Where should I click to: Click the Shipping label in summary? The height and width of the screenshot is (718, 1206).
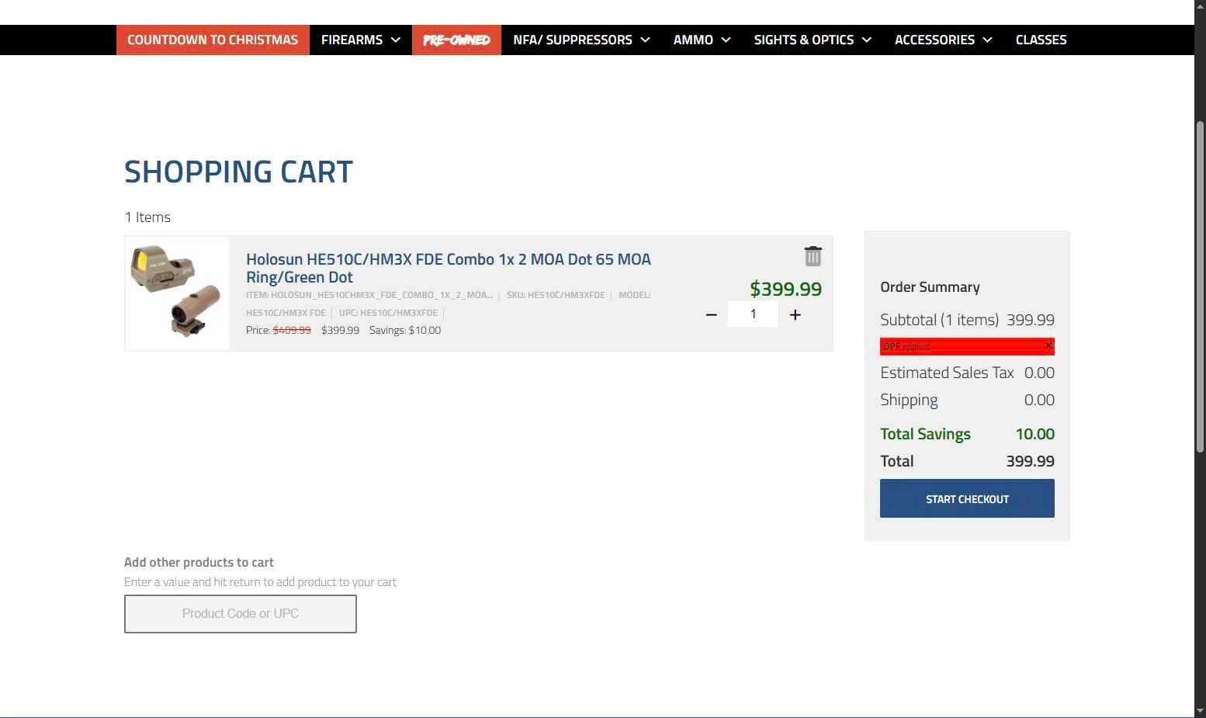[x=909, y=400]
